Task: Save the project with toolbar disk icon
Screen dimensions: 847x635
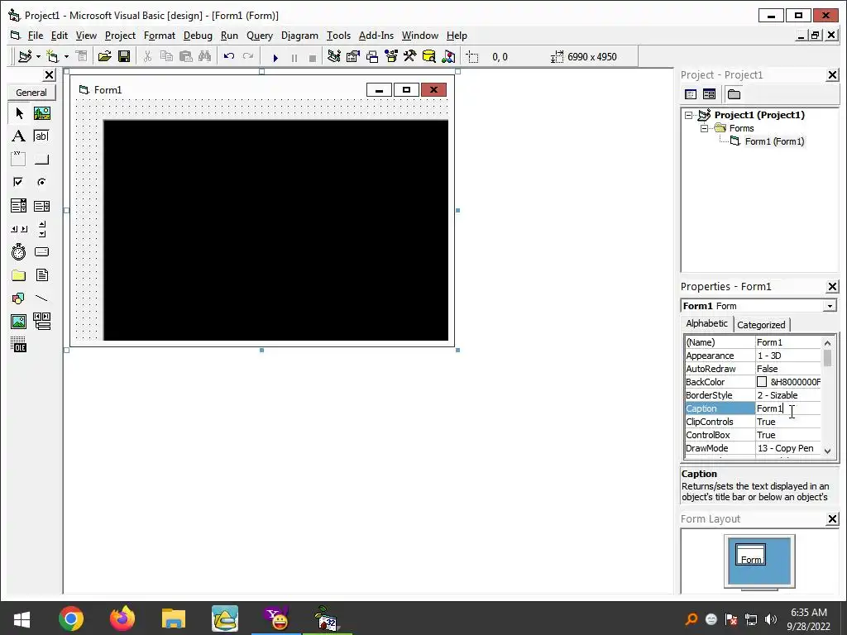Action: click(124, 56)
